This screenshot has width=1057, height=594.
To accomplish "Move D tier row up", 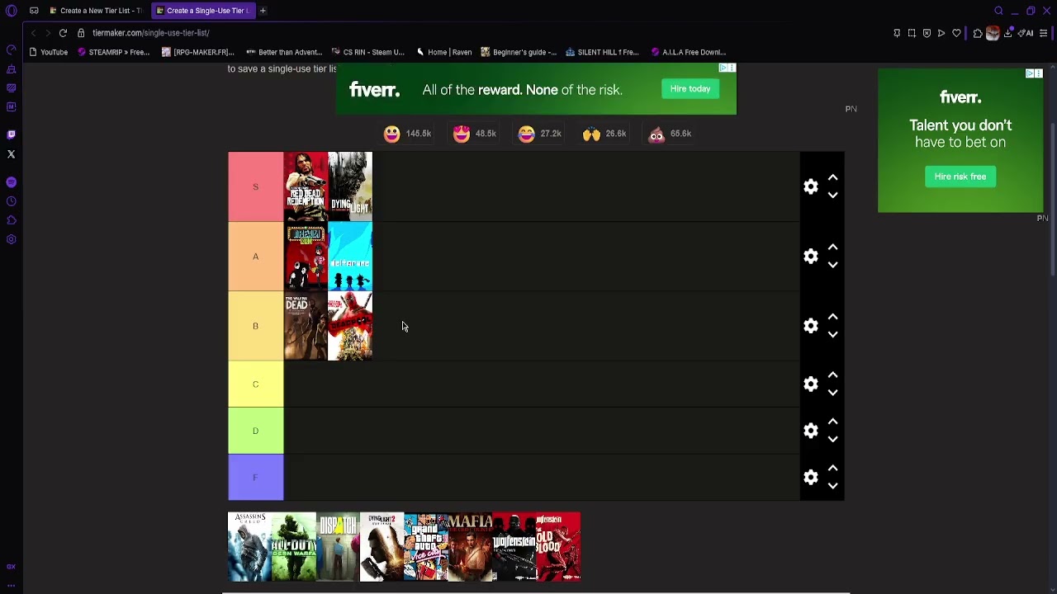I will (832, 422).
